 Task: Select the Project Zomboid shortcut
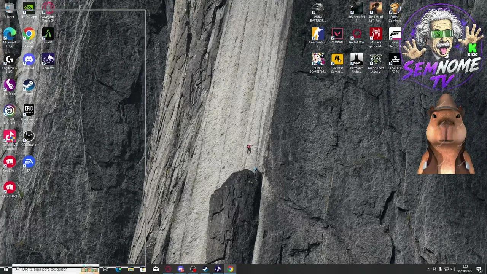tap(395, 12)
